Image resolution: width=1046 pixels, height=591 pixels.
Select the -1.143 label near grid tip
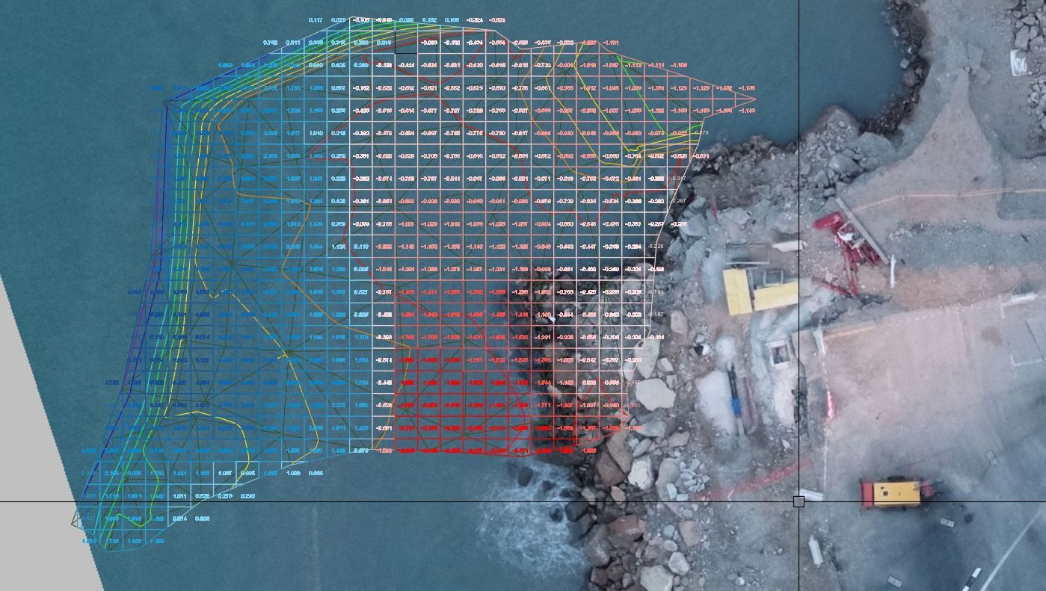point(746,111)
